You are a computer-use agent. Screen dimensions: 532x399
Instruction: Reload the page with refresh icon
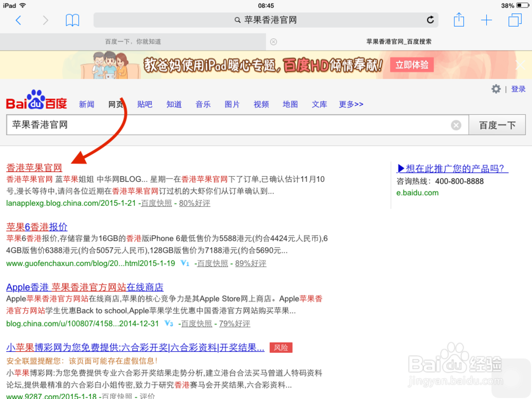[x=430, y=20]
